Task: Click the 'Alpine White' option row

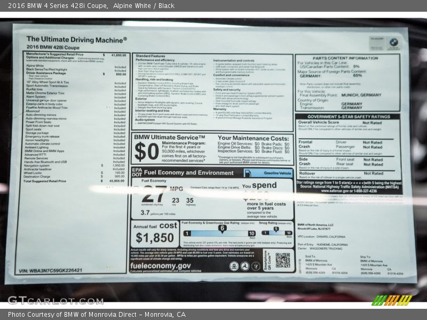Action: [76, 66]
